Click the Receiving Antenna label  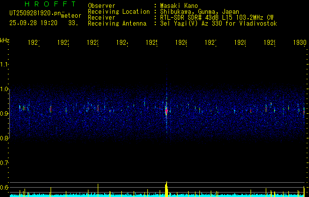click(x=117, y=24)
